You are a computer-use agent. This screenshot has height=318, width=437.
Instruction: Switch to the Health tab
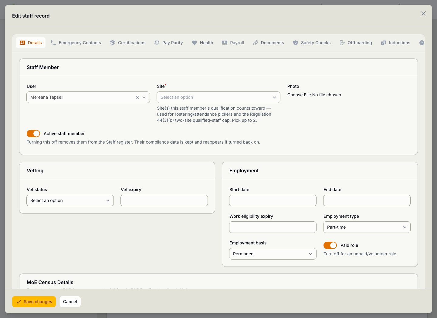(x=202, y=43)
